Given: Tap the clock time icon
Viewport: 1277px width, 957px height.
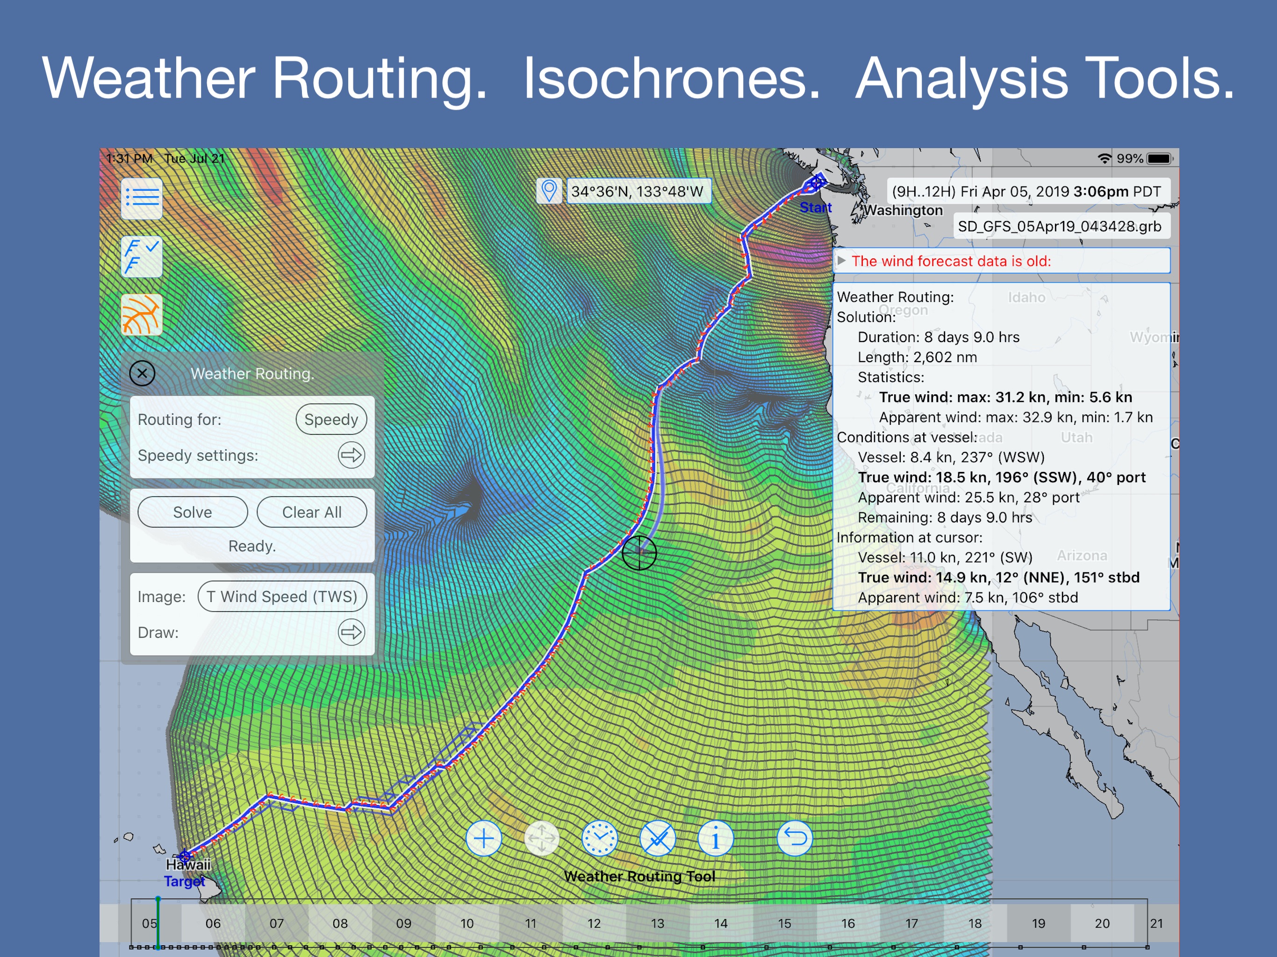Looking at the screenshot, I should [x=600, y=838].
